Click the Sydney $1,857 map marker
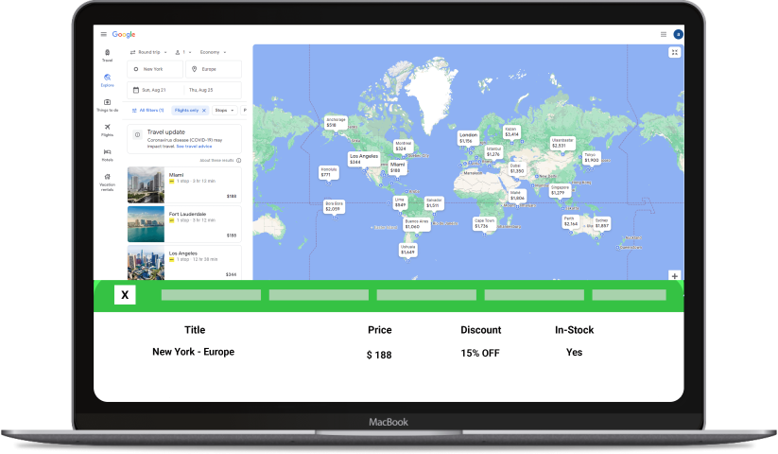Image resolution: width=778 pixels, height=454 pixels. (x=601, y=222)
